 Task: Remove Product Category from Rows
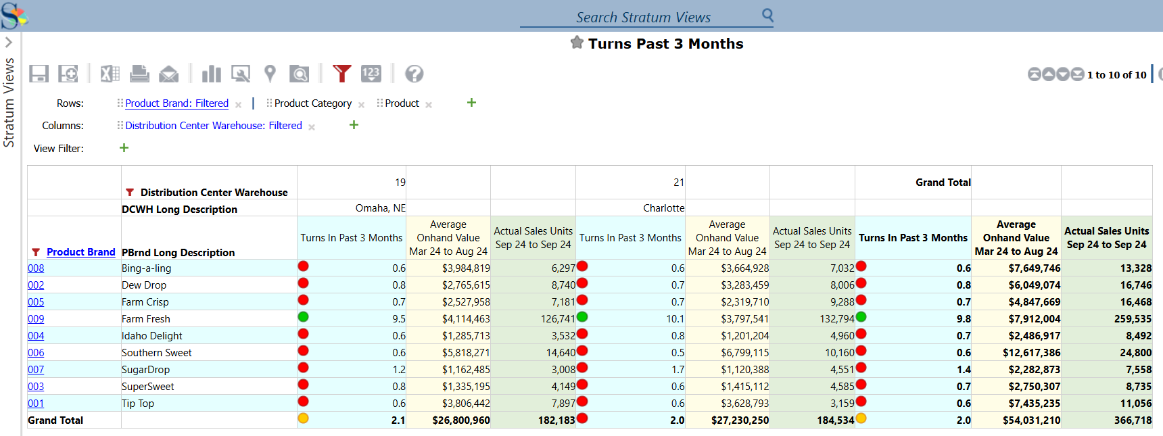click(x=361, y=105)
